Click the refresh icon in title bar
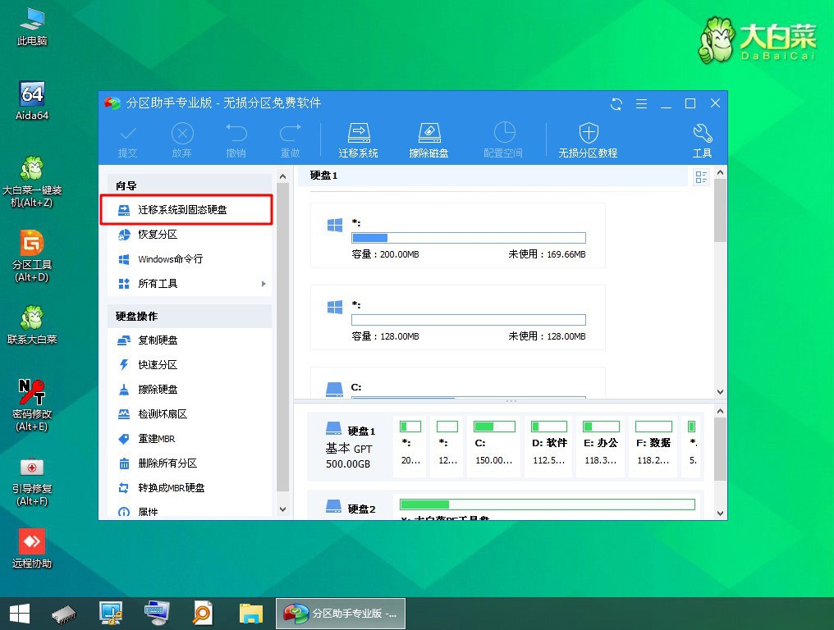This screenshot has height=630, width=834. [x=615, y=103]
